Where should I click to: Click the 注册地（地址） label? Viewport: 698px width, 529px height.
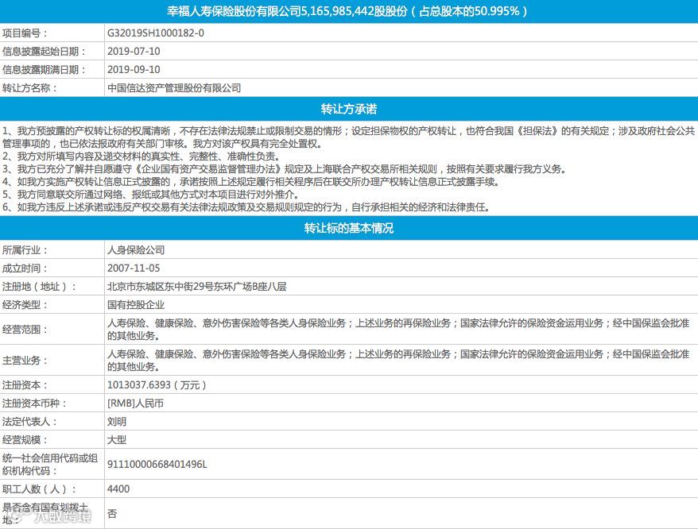coord(39,287)
